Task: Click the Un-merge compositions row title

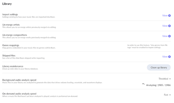Action: click(15, 35)
